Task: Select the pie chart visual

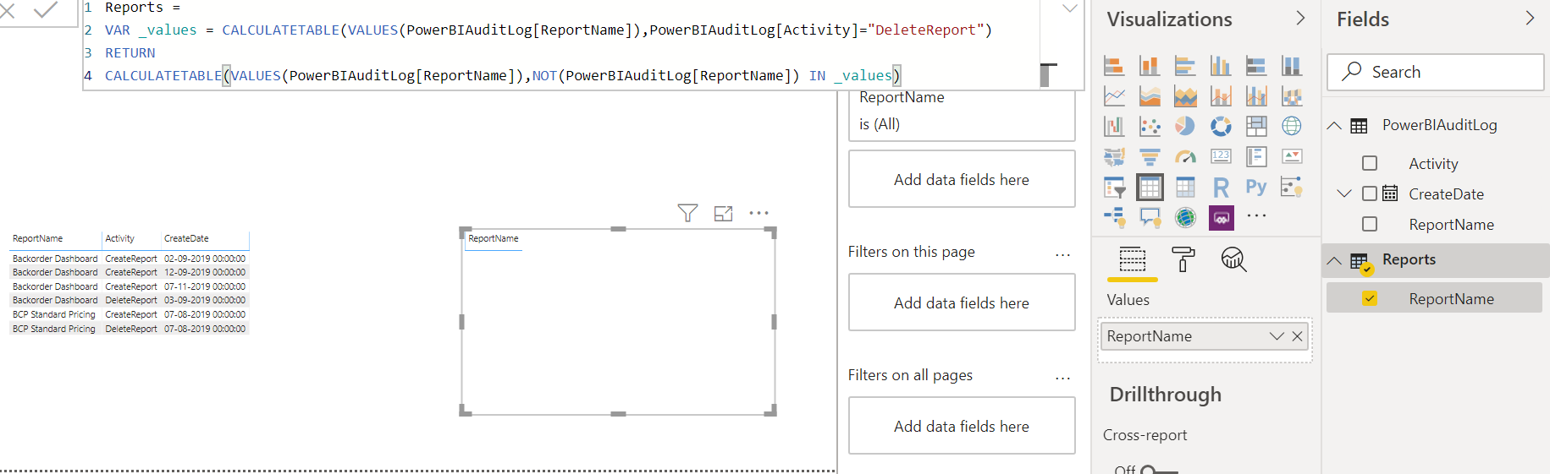Action: pyautogui.click(x=1185, y=126)
